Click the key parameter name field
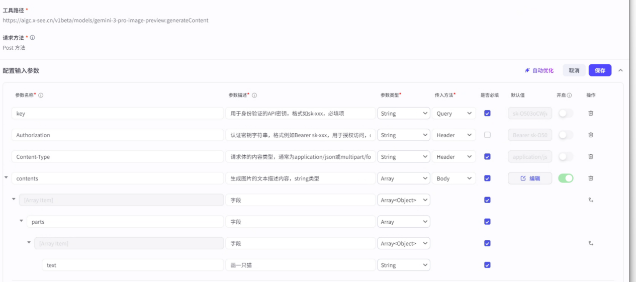The image size is (636, 282). (118, 113)
